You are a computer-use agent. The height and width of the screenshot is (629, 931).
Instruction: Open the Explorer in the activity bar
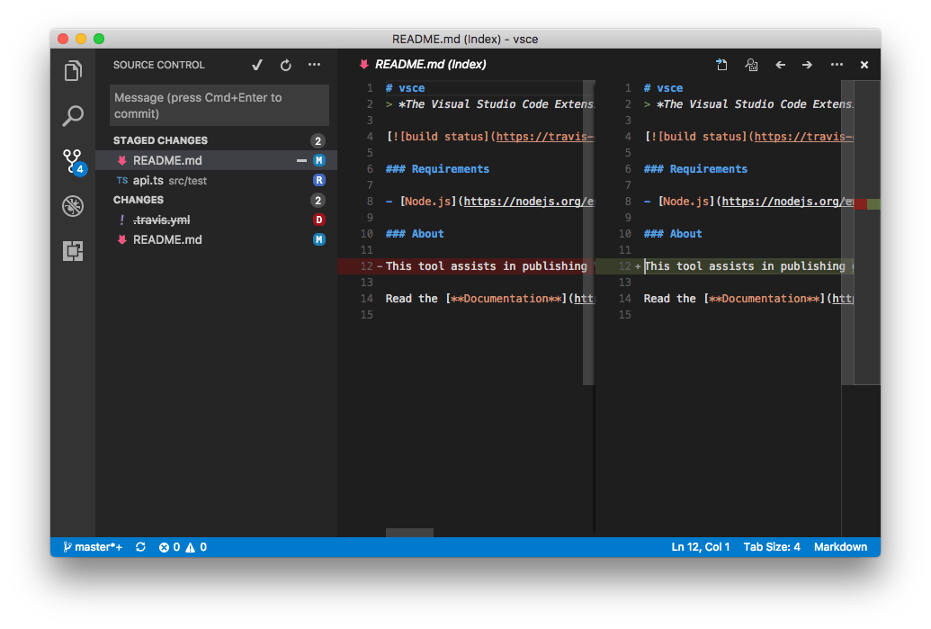pos(73,70)
